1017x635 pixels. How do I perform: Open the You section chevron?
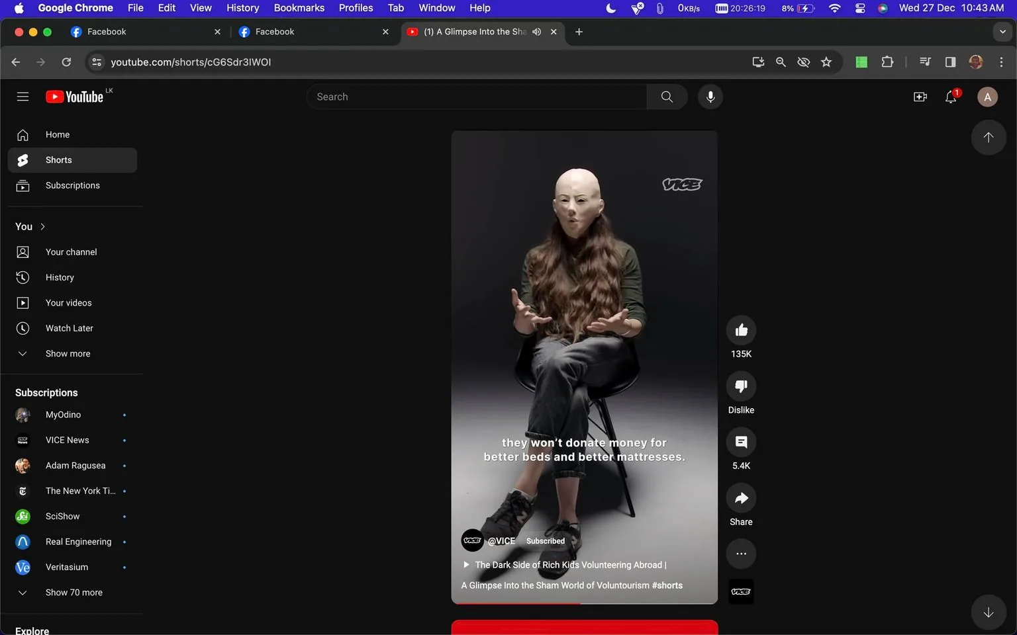tap(42, 226)
